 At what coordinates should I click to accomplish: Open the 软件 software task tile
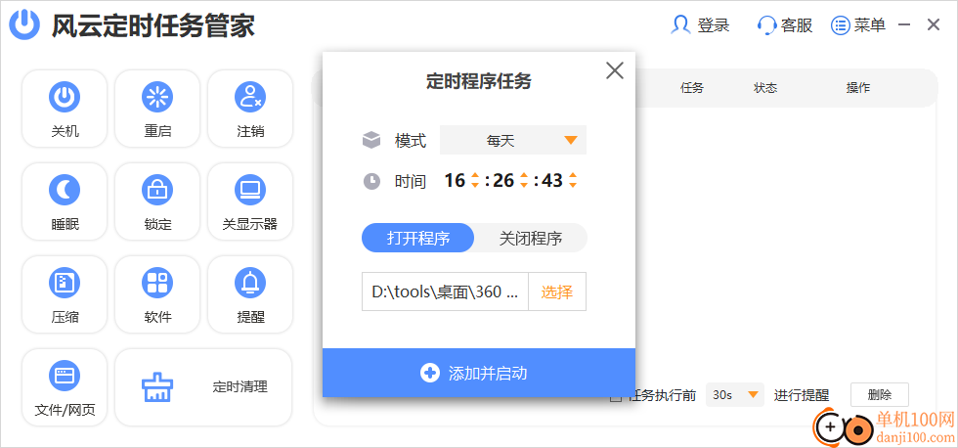(x=157, y=294)
